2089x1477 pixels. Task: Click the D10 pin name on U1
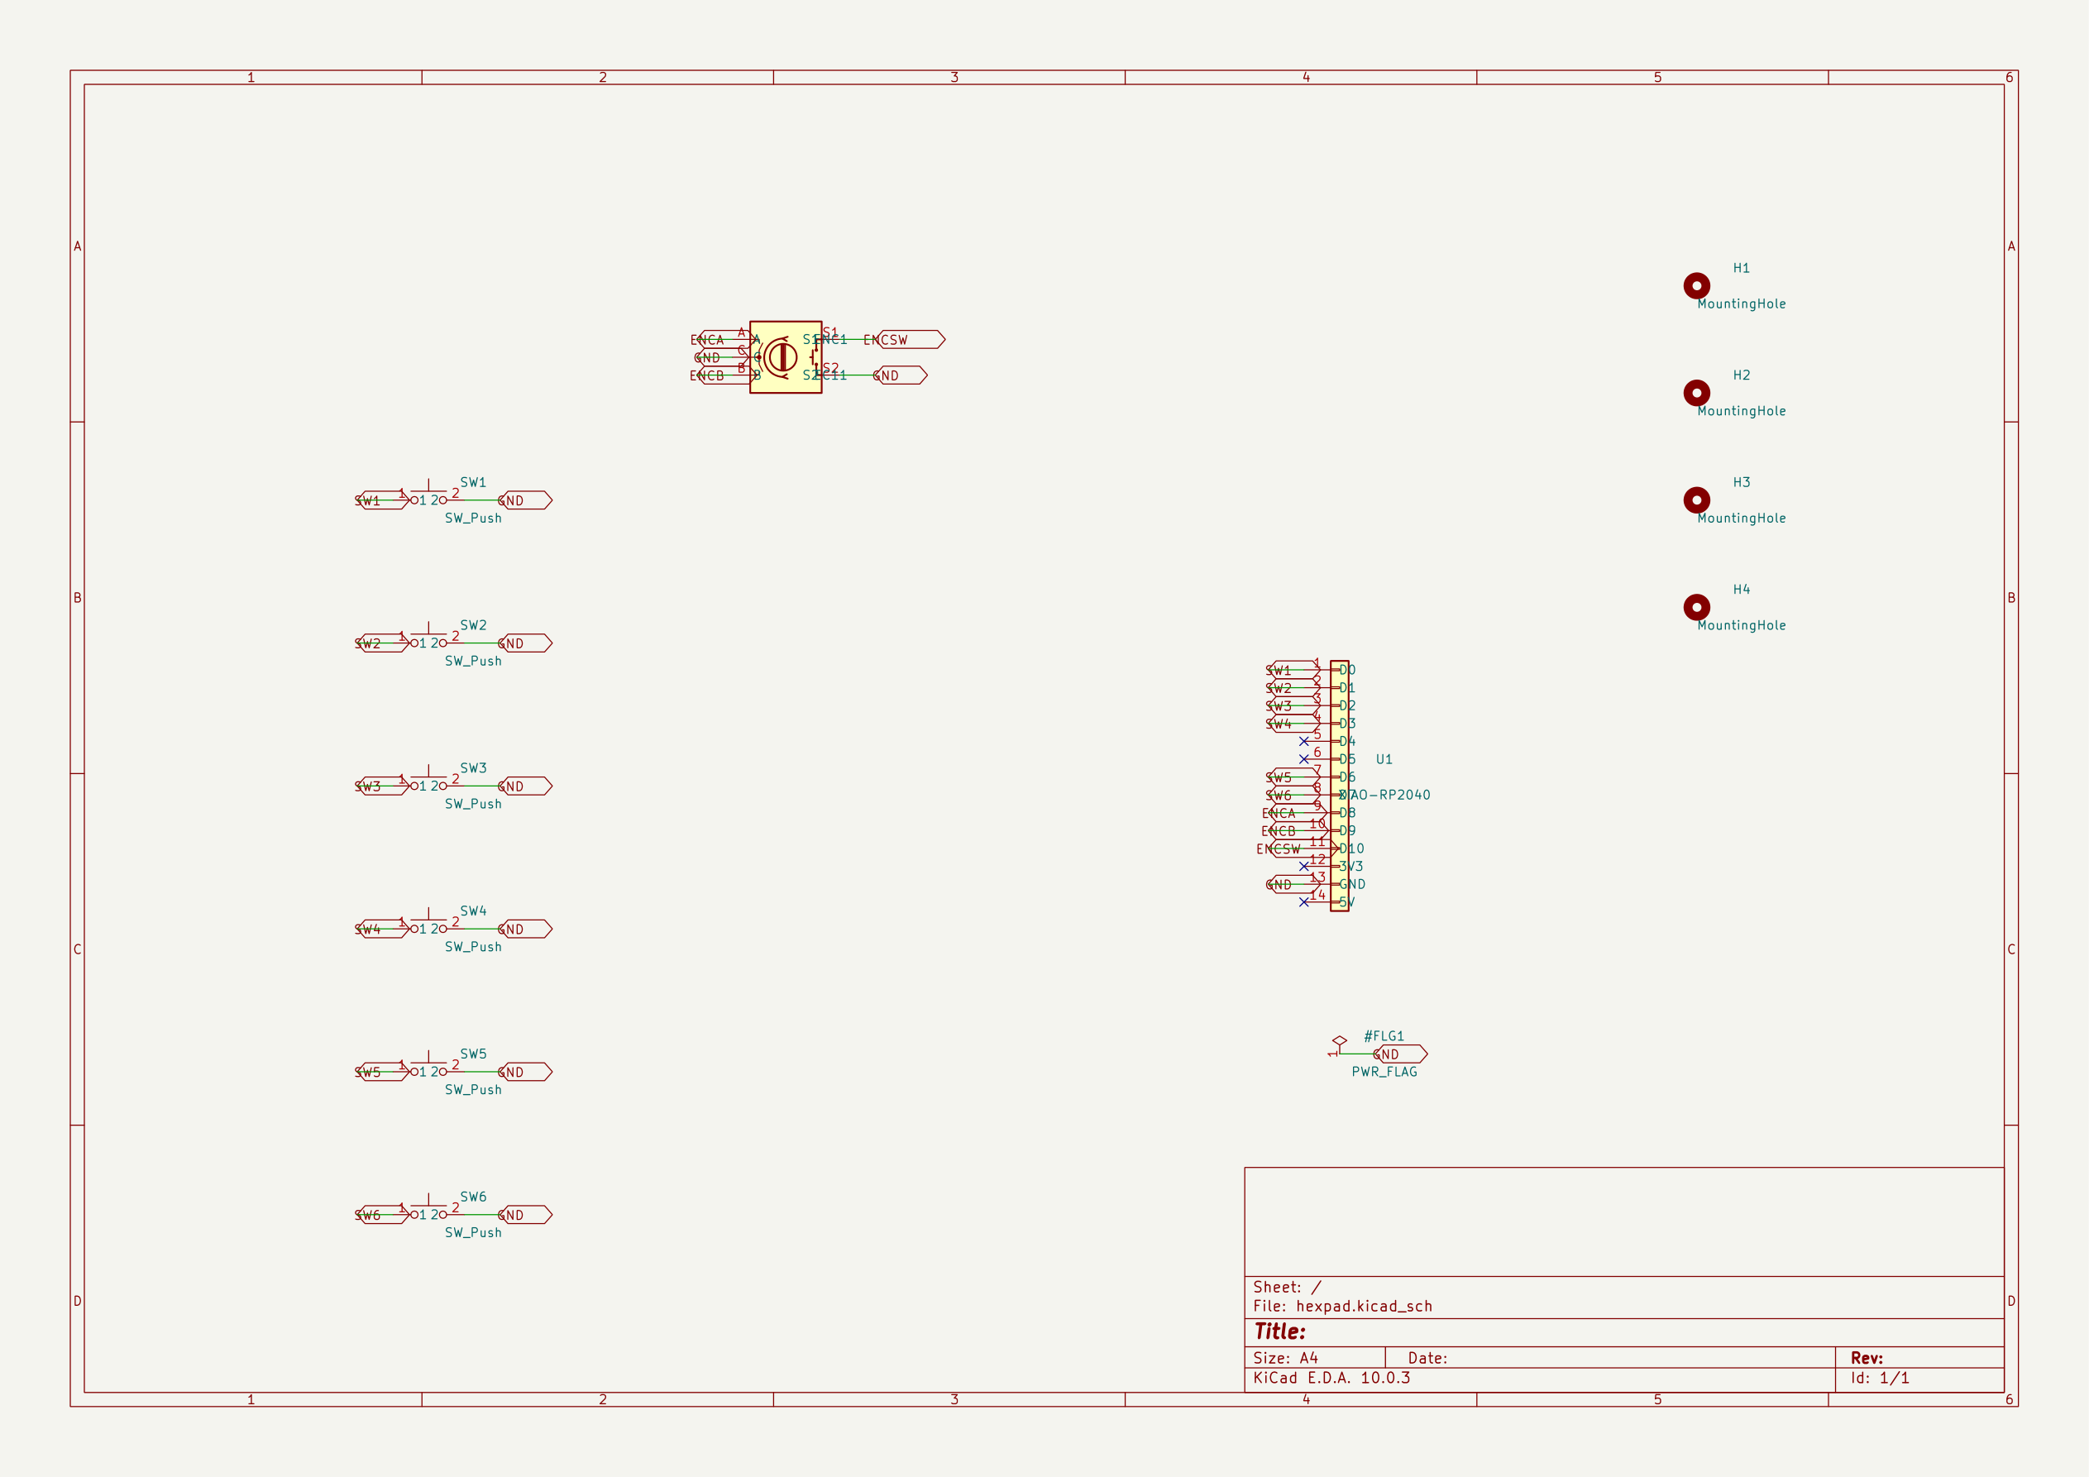pos(1352,848)
